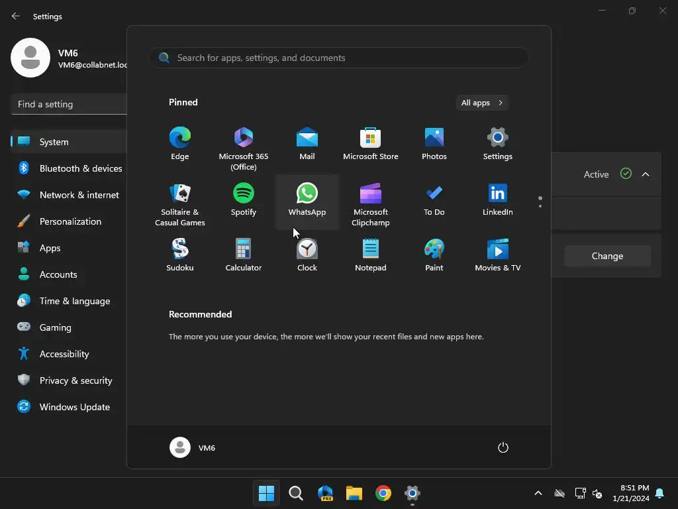This screenshot has width=678, height=509.
Task: Show hidden tray icons chevron
Action: 538,493
